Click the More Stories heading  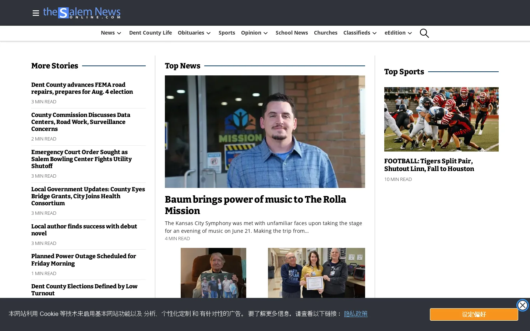[55, 66]
